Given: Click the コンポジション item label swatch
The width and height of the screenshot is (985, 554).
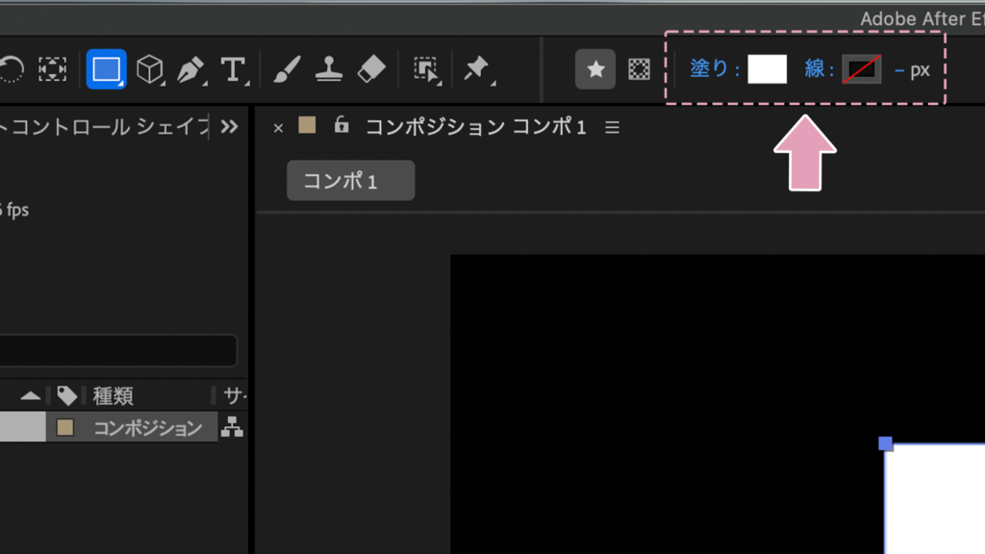Looking at the screenshot, I should tap(65, 428).
